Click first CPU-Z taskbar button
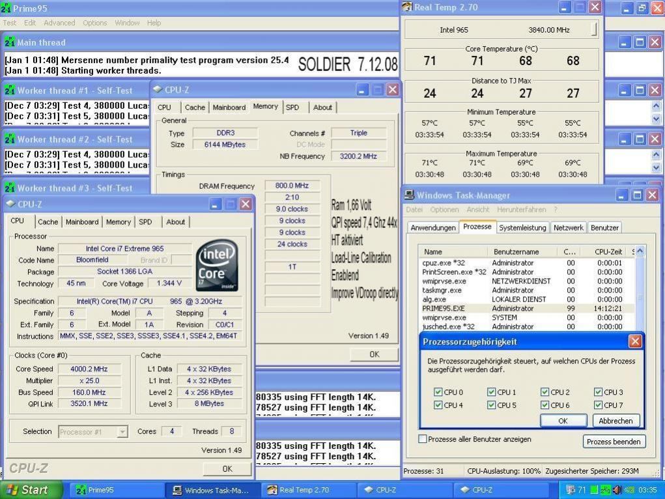665x499 pixels. [404, 490]
